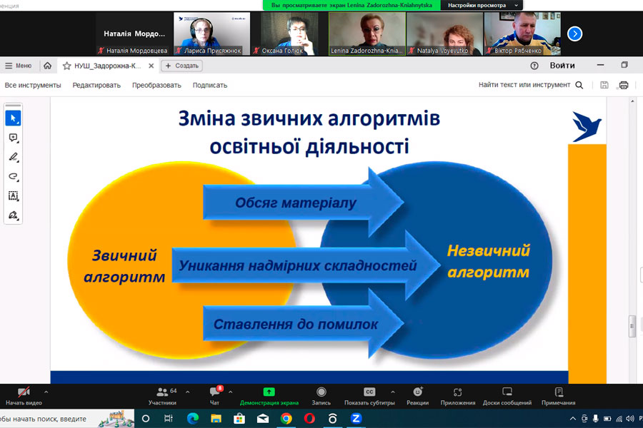Open the Редактировать tab
643x428 pixels.
pos(96,85)
